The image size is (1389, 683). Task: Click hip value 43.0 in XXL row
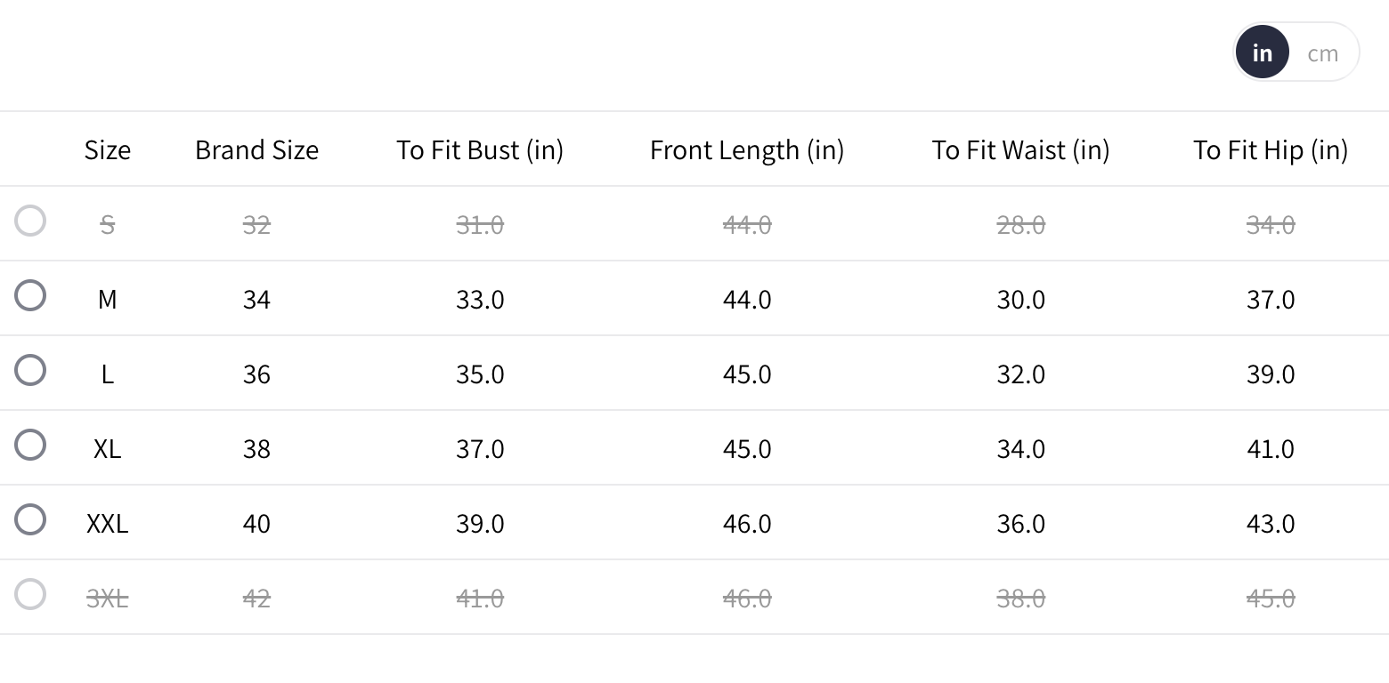(x=1271, y=524)
